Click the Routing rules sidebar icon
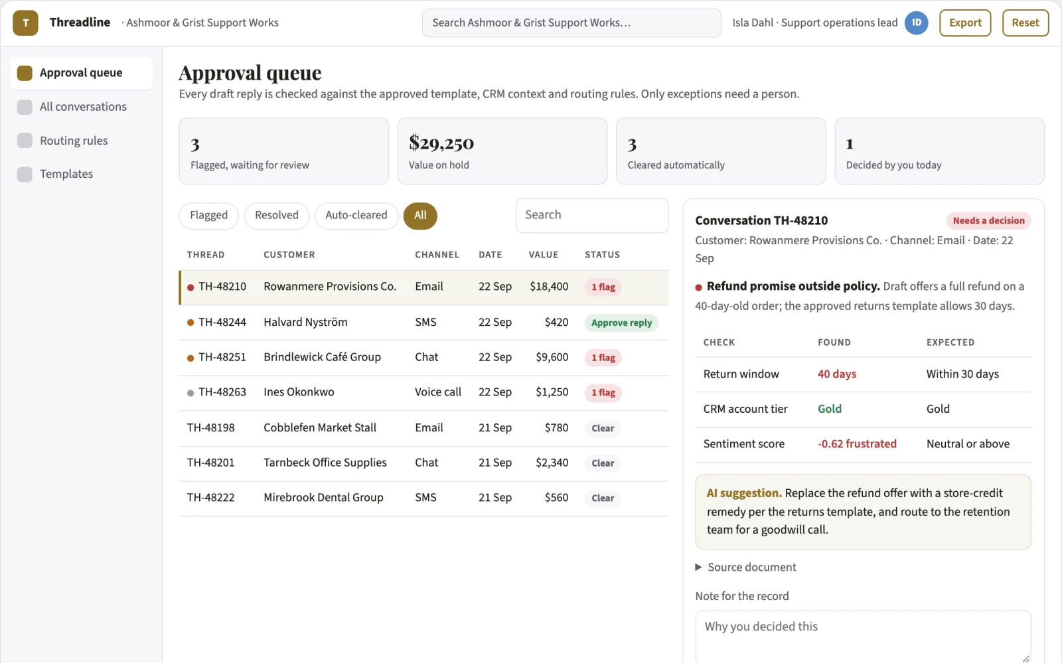This screenshot has height=663, width=1062. point(25,141)
